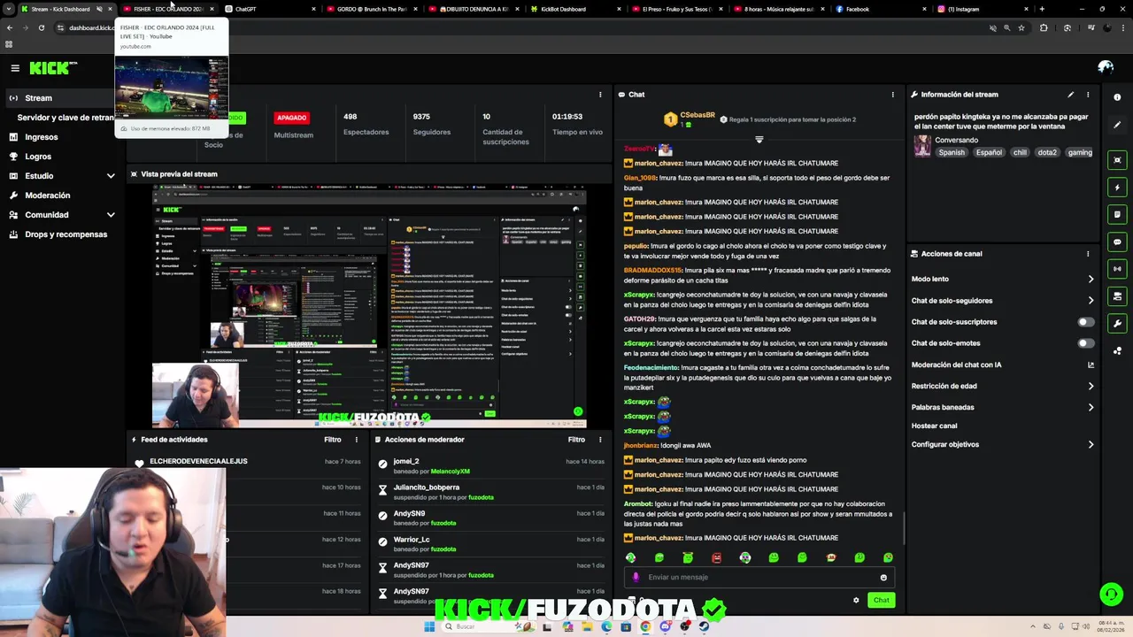This screenshot has width=1133, height=637.
Task: Open Acciones de moderador Filtro
Action: tap(576, 440)
